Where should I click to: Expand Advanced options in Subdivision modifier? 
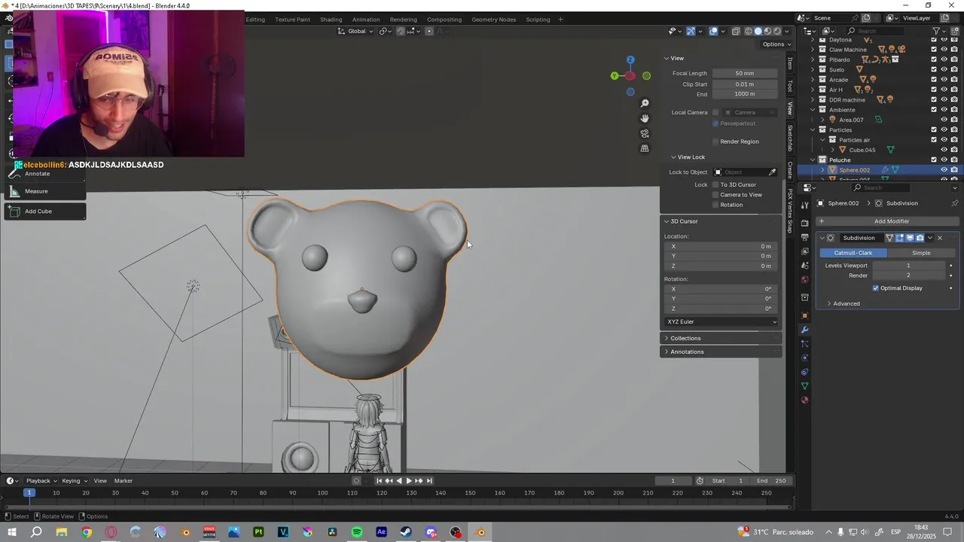(x=843, y=304)
